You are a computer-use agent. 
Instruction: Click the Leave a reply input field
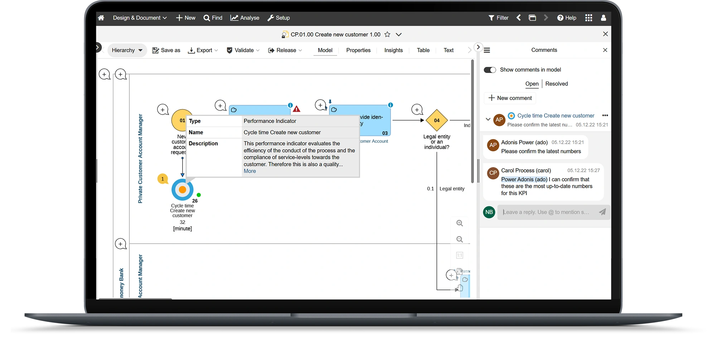546,212
